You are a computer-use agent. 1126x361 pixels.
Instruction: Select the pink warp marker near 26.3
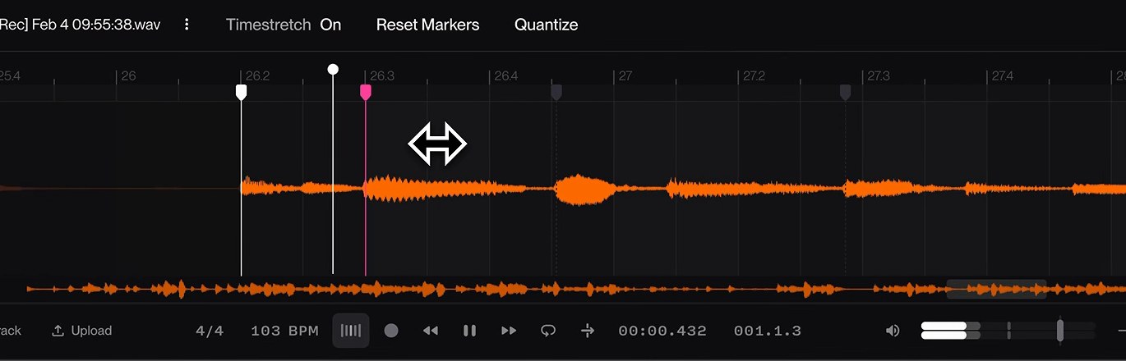(x=366, y=92)
